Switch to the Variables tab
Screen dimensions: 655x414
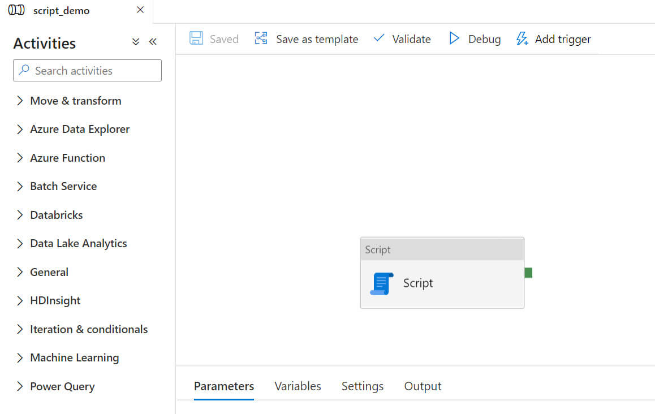298,386
